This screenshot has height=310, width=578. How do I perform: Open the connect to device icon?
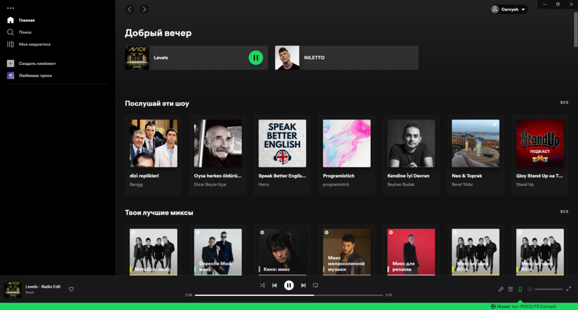(x=520, y=289)
